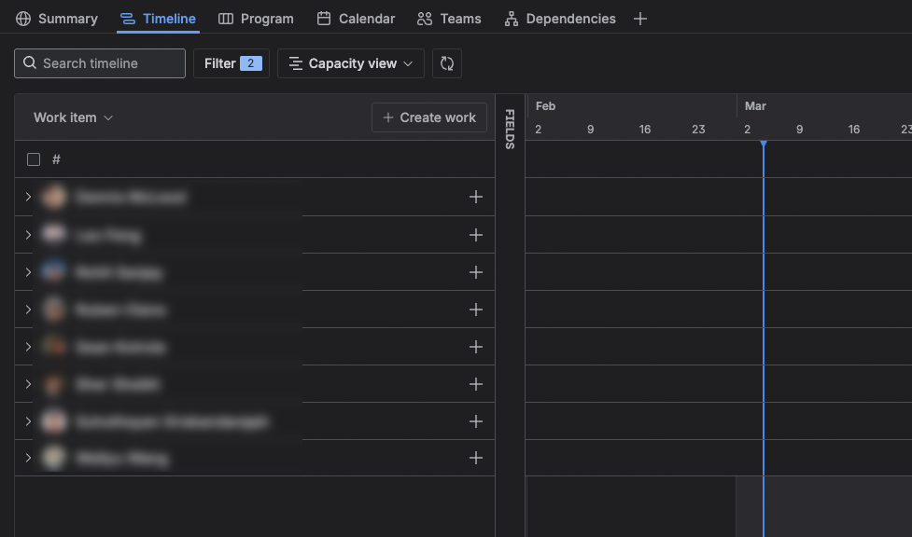This screenshot has height=537, width=912.
Task: Go to the Teams tab
Action: pos(449,19)
